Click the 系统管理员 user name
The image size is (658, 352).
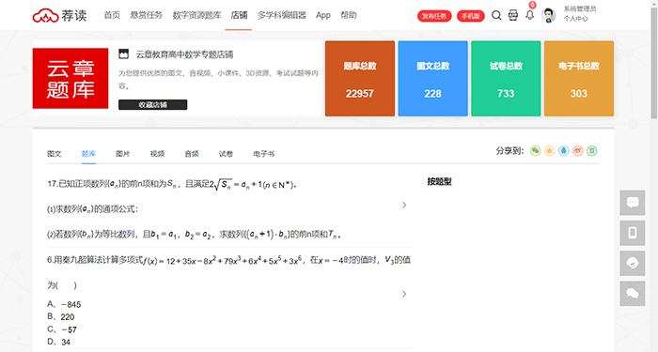click(x=580, y=8)
